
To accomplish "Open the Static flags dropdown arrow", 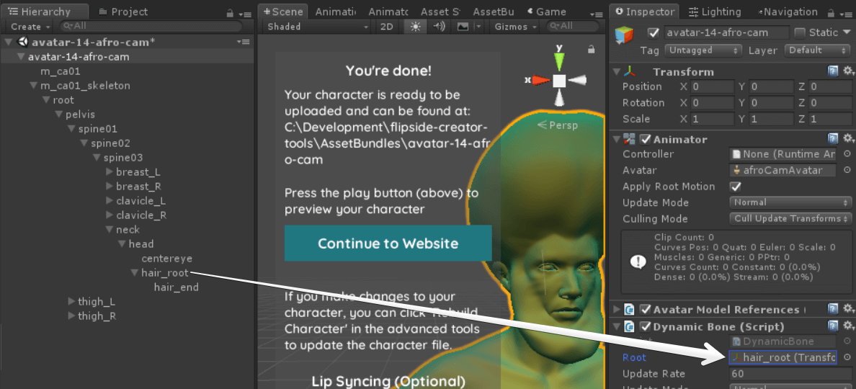I will tap(847, 32).
